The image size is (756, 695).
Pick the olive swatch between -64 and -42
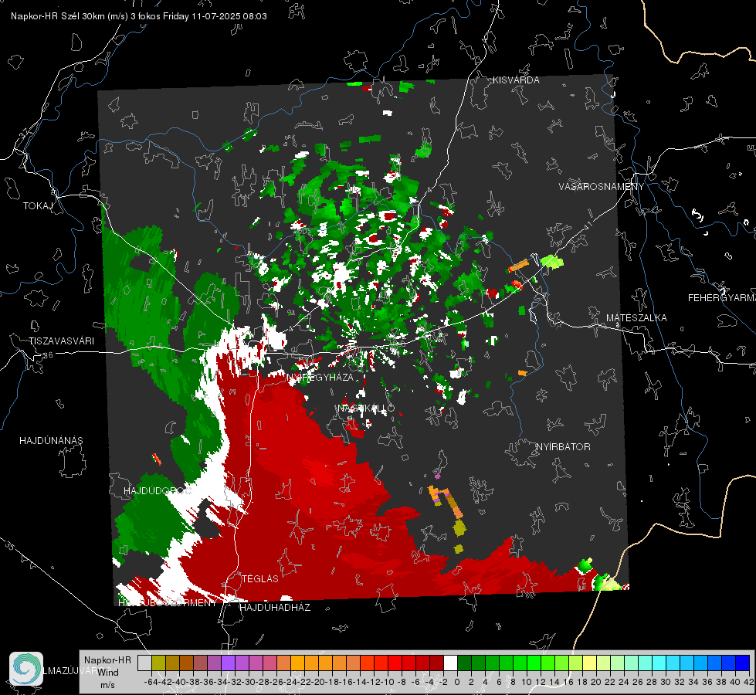pos(158,663)
